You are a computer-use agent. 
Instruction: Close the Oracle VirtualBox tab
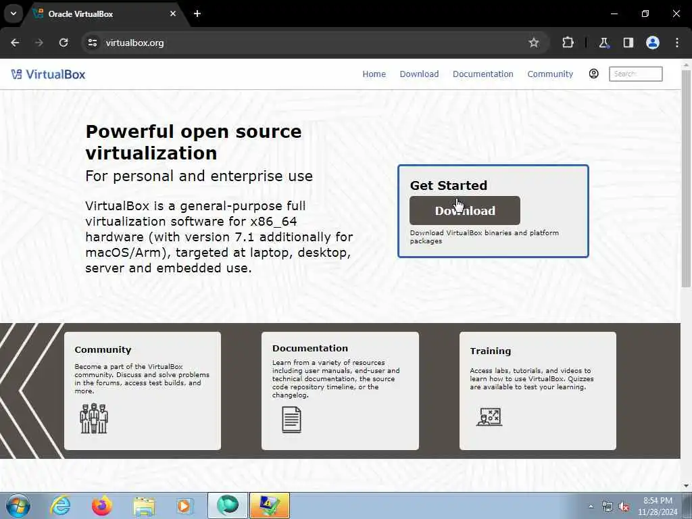pos(173,14)
